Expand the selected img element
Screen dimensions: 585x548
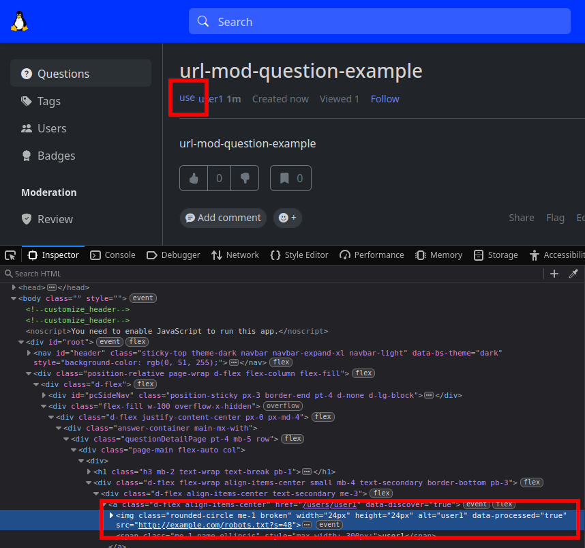111,515
